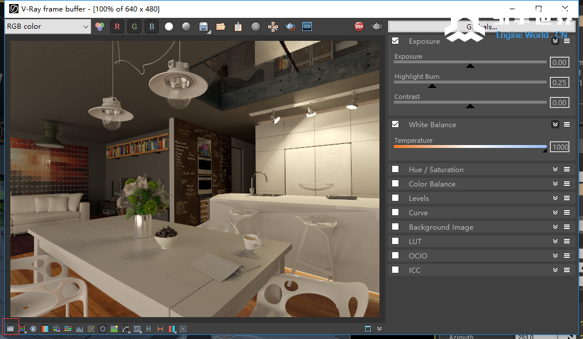Click the save image floppy disk icon
This screenshot has width=583, height=339.
click(x=204, y=26)
